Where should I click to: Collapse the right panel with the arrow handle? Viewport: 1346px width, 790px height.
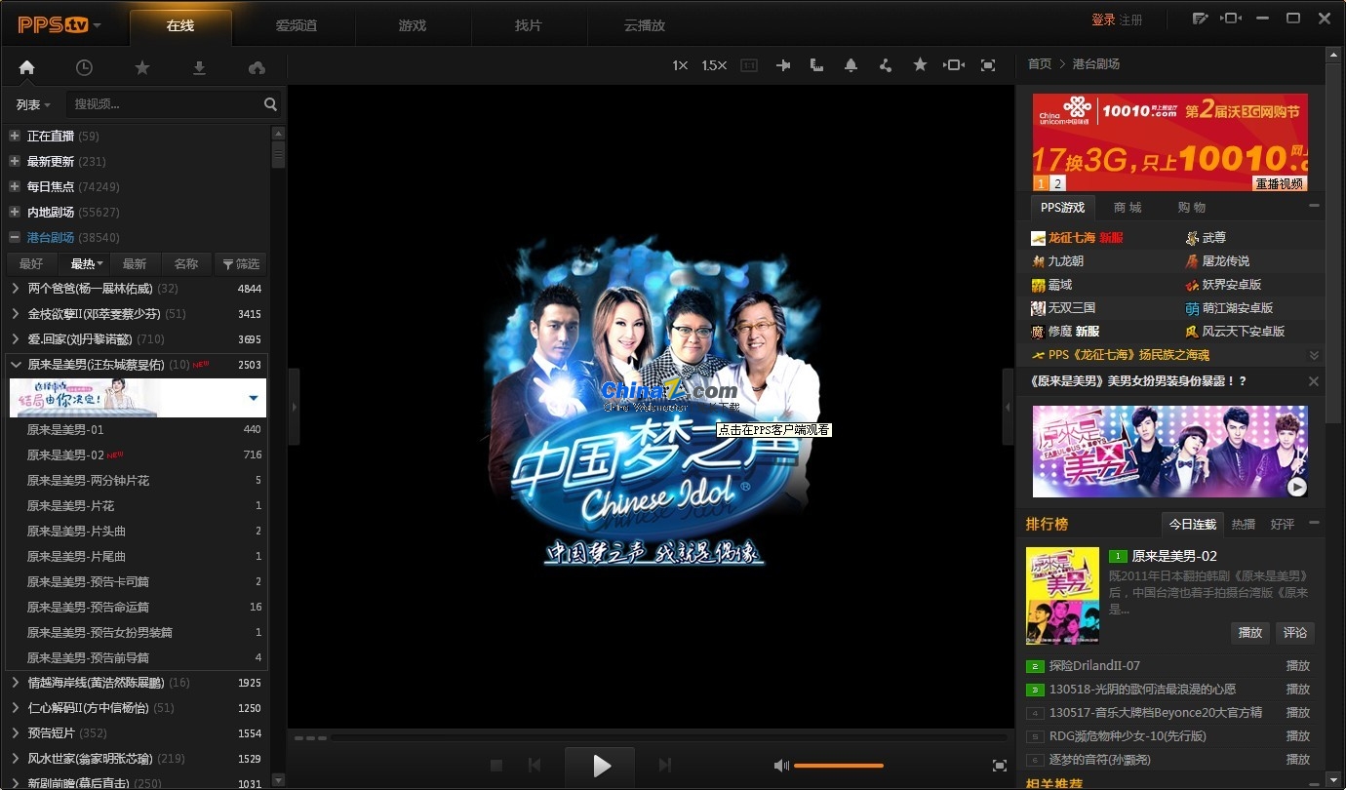point(1009,407)
